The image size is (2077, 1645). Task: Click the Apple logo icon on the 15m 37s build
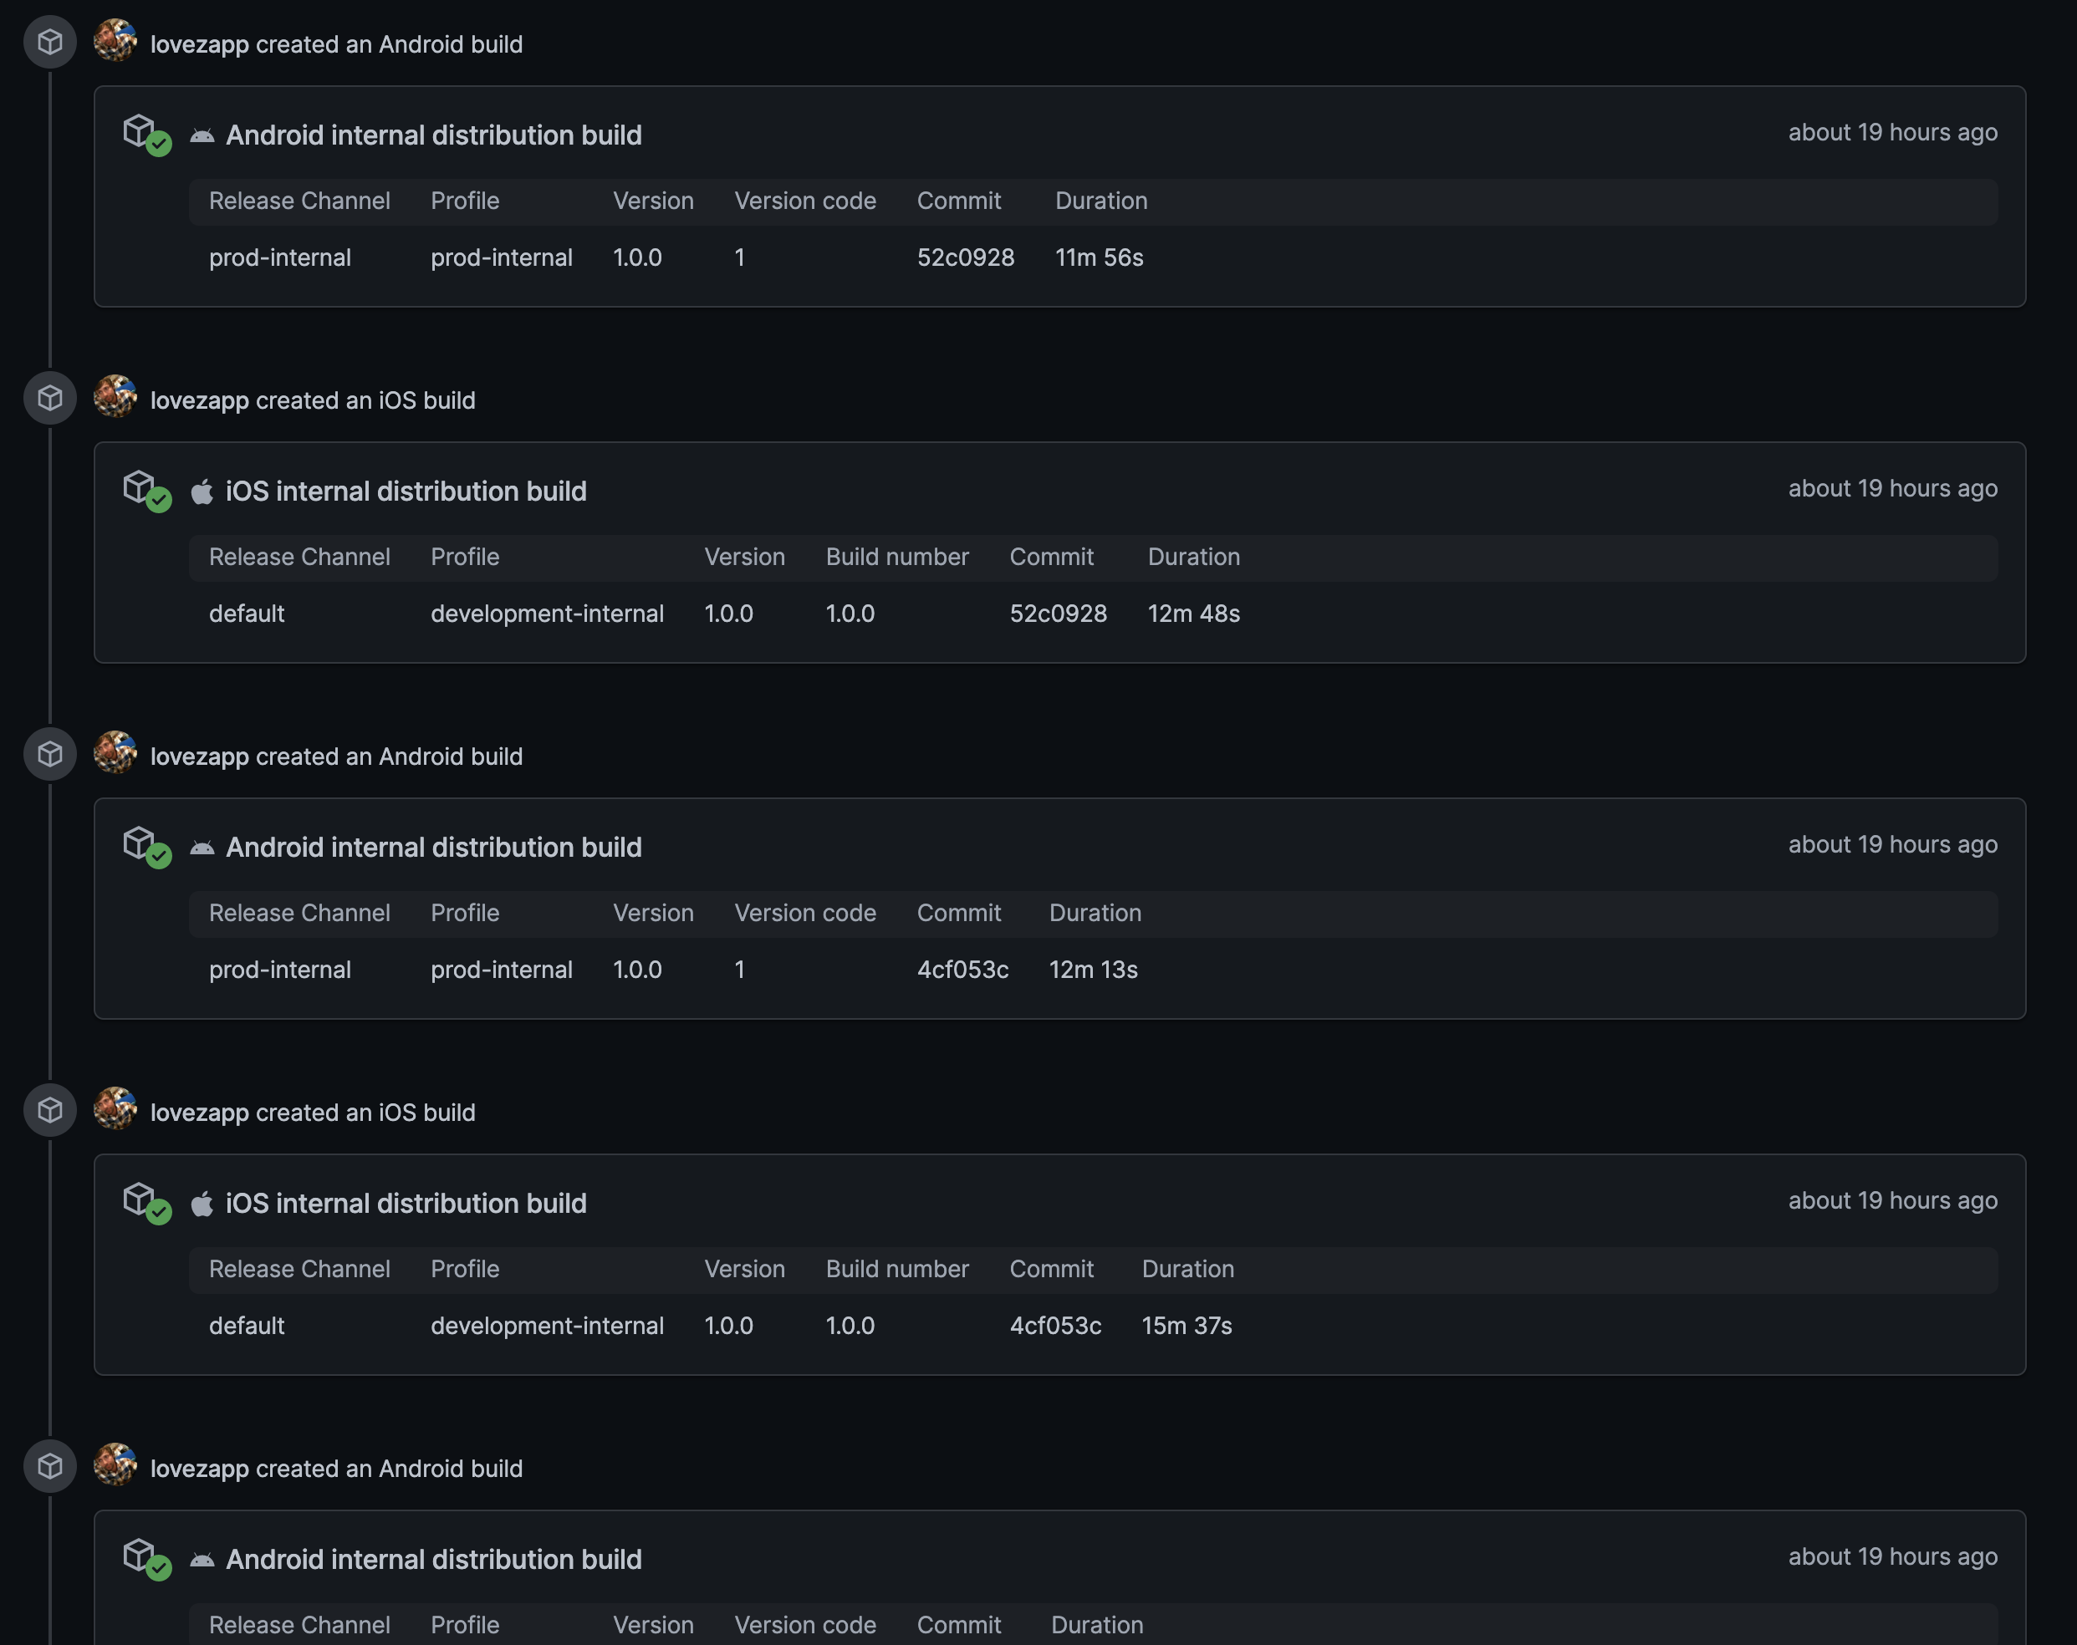click(x=202, y=1204)
